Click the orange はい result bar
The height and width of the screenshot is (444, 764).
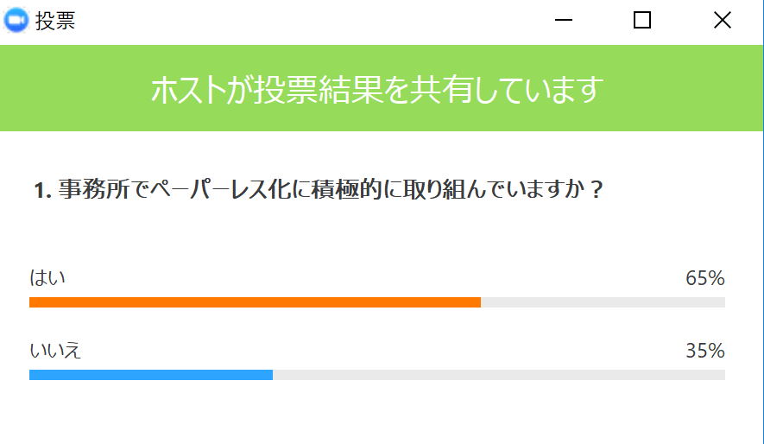click(x=255, y=302)
